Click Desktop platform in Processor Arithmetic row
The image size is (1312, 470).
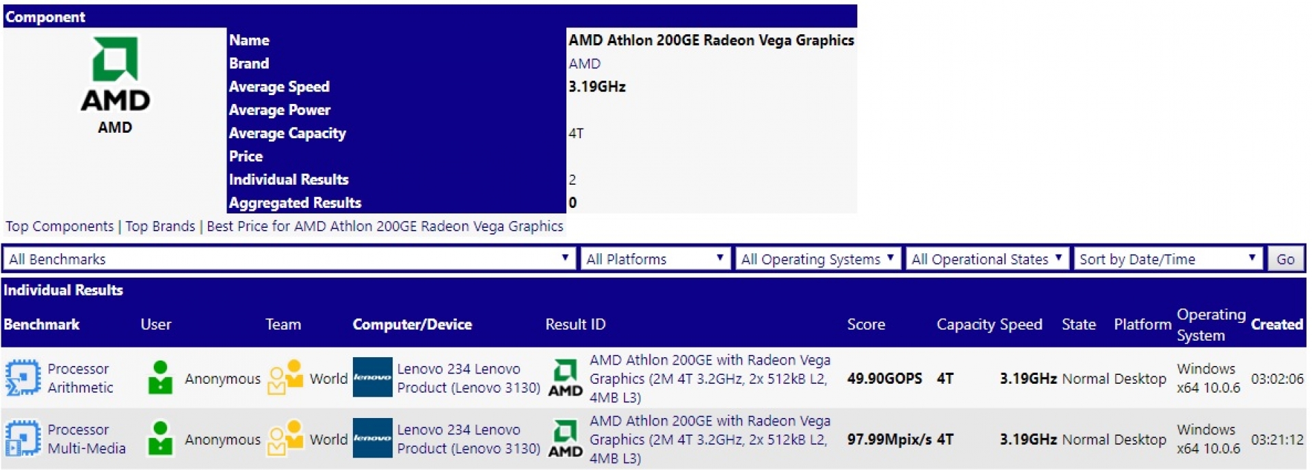[1140, 378]
